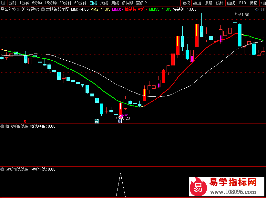Click the 叠加 overlay button

pyautogui.click(x=197, y=3)
